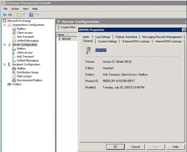Image resolution: width=187 pixels, height=152 pixels.
Task: Click SERVER row icon in result list
Action: (59, 39)
